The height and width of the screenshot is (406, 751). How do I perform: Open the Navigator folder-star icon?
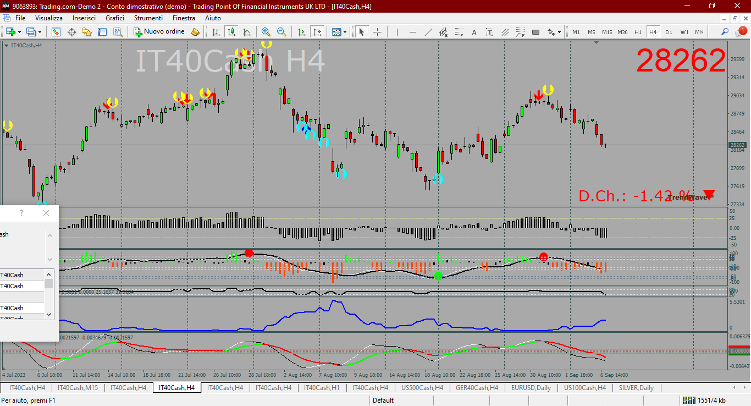click(87, 32)
